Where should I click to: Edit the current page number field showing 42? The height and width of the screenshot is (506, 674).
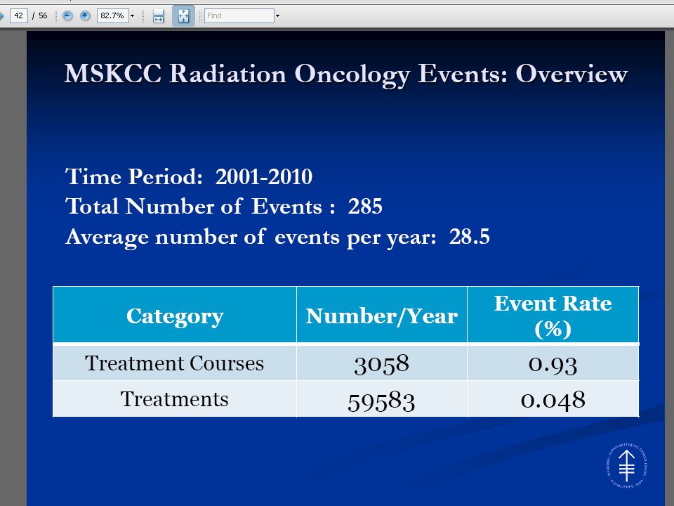[x=18, y=16]
